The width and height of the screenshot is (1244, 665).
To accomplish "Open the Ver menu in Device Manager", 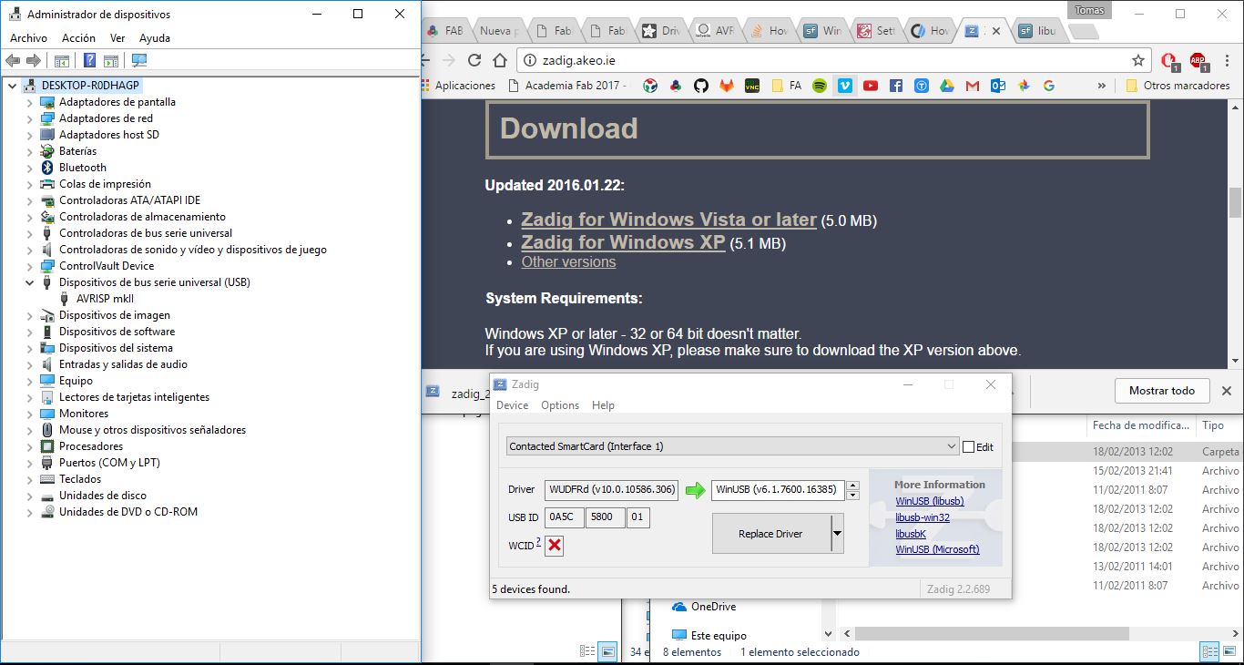I will [x=117, y=38].
